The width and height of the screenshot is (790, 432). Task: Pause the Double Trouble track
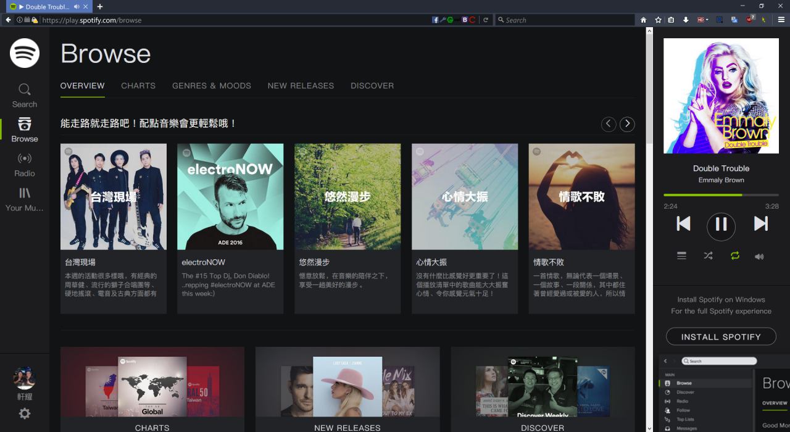tap(721, 225)
